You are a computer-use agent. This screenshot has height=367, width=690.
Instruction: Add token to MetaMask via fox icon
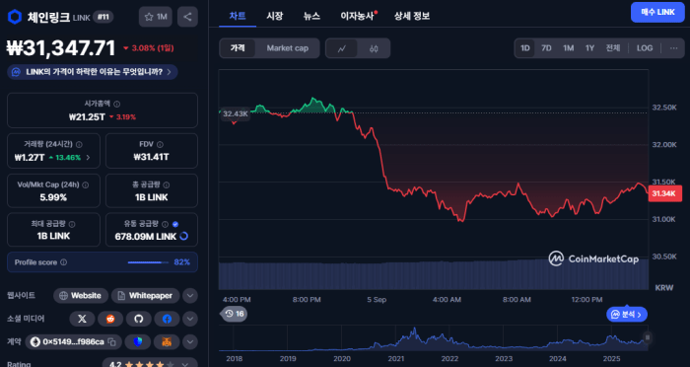(x=167, y=342)
